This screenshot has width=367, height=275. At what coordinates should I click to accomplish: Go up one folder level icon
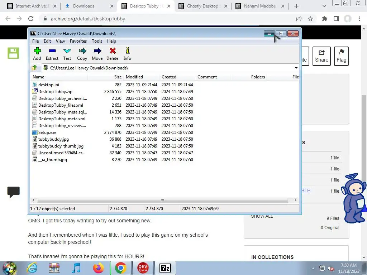(34, 68)
